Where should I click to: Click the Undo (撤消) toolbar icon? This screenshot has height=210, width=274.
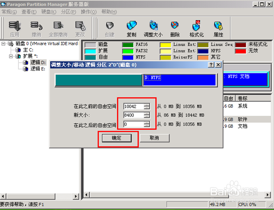[x=37, y=26]
